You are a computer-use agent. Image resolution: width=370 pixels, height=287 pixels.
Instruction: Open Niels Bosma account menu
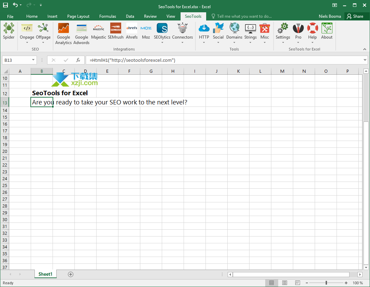(x=330, y=16)
